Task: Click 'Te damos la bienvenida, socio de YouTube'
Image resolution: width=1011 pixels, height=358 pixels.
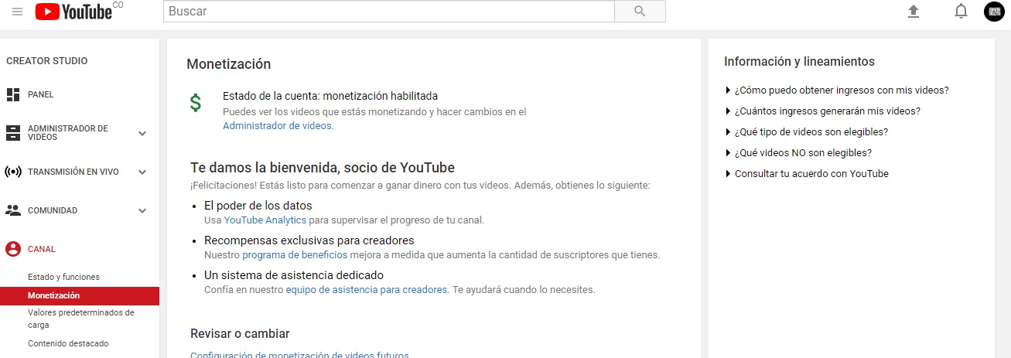Action: coord(323,167)
